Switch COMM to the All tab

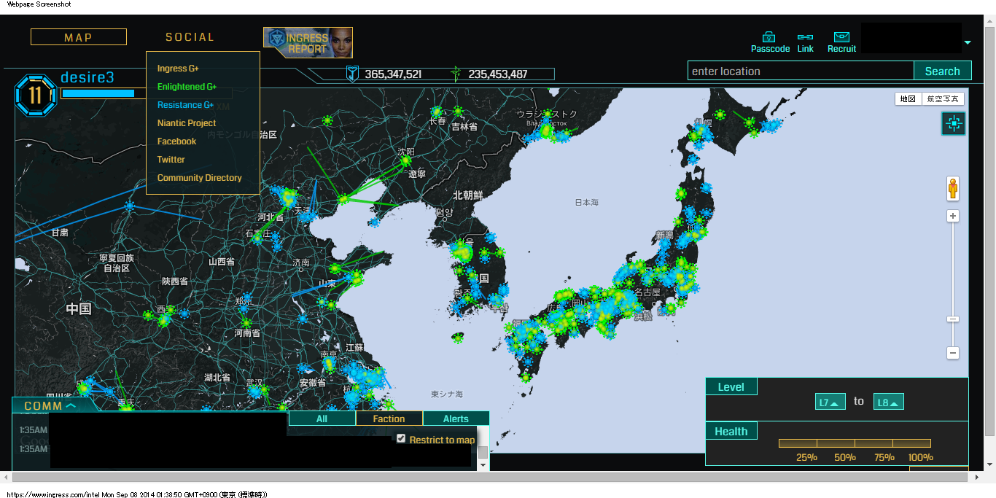(x=322, y=419)
